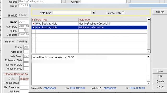Click the Note Title column header

click(113, 20)
